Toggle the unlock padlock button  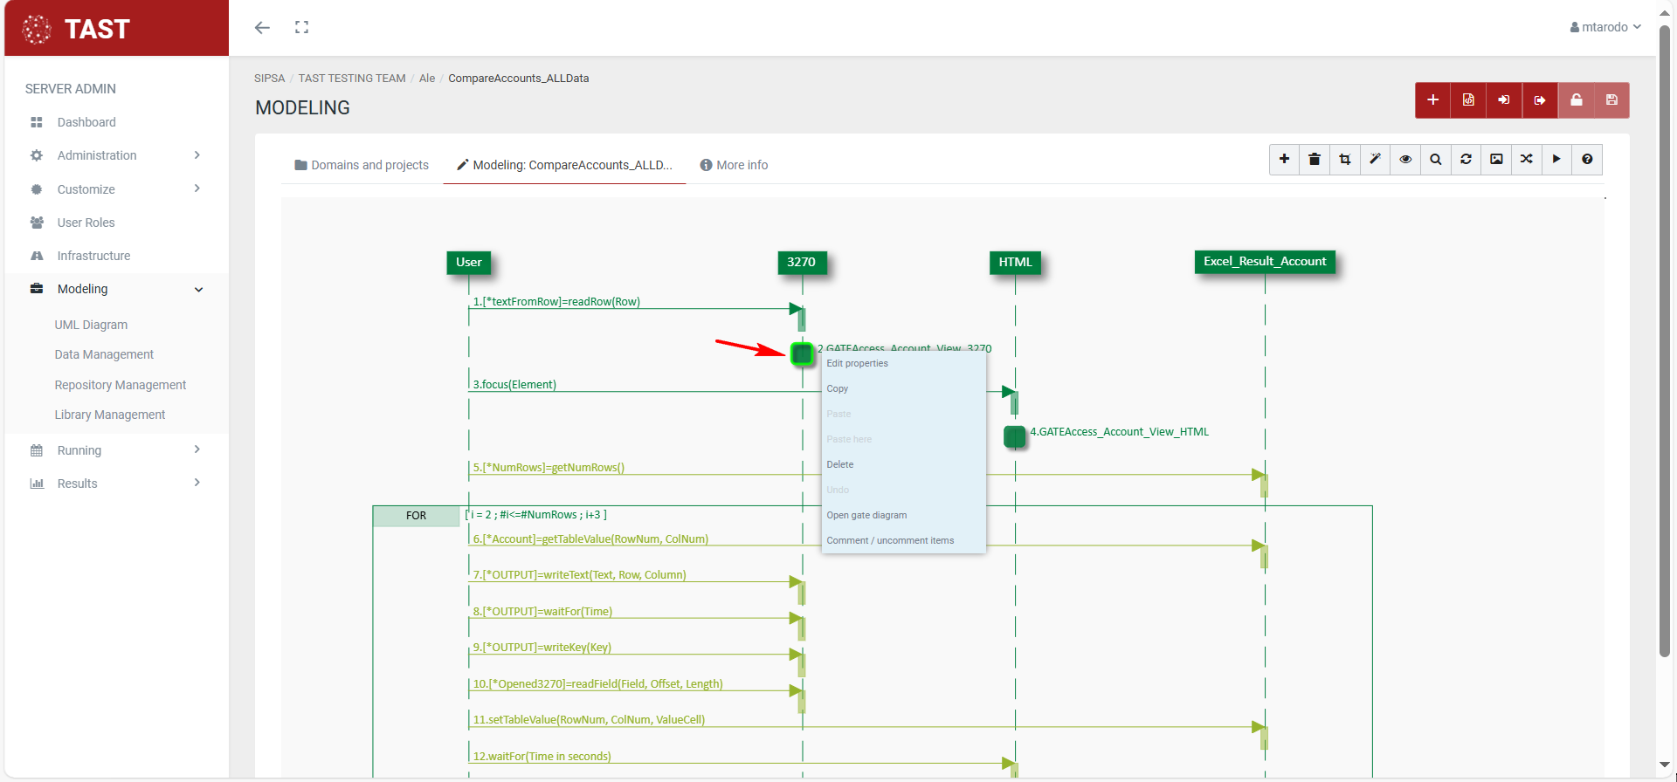tap(1577, 100)
